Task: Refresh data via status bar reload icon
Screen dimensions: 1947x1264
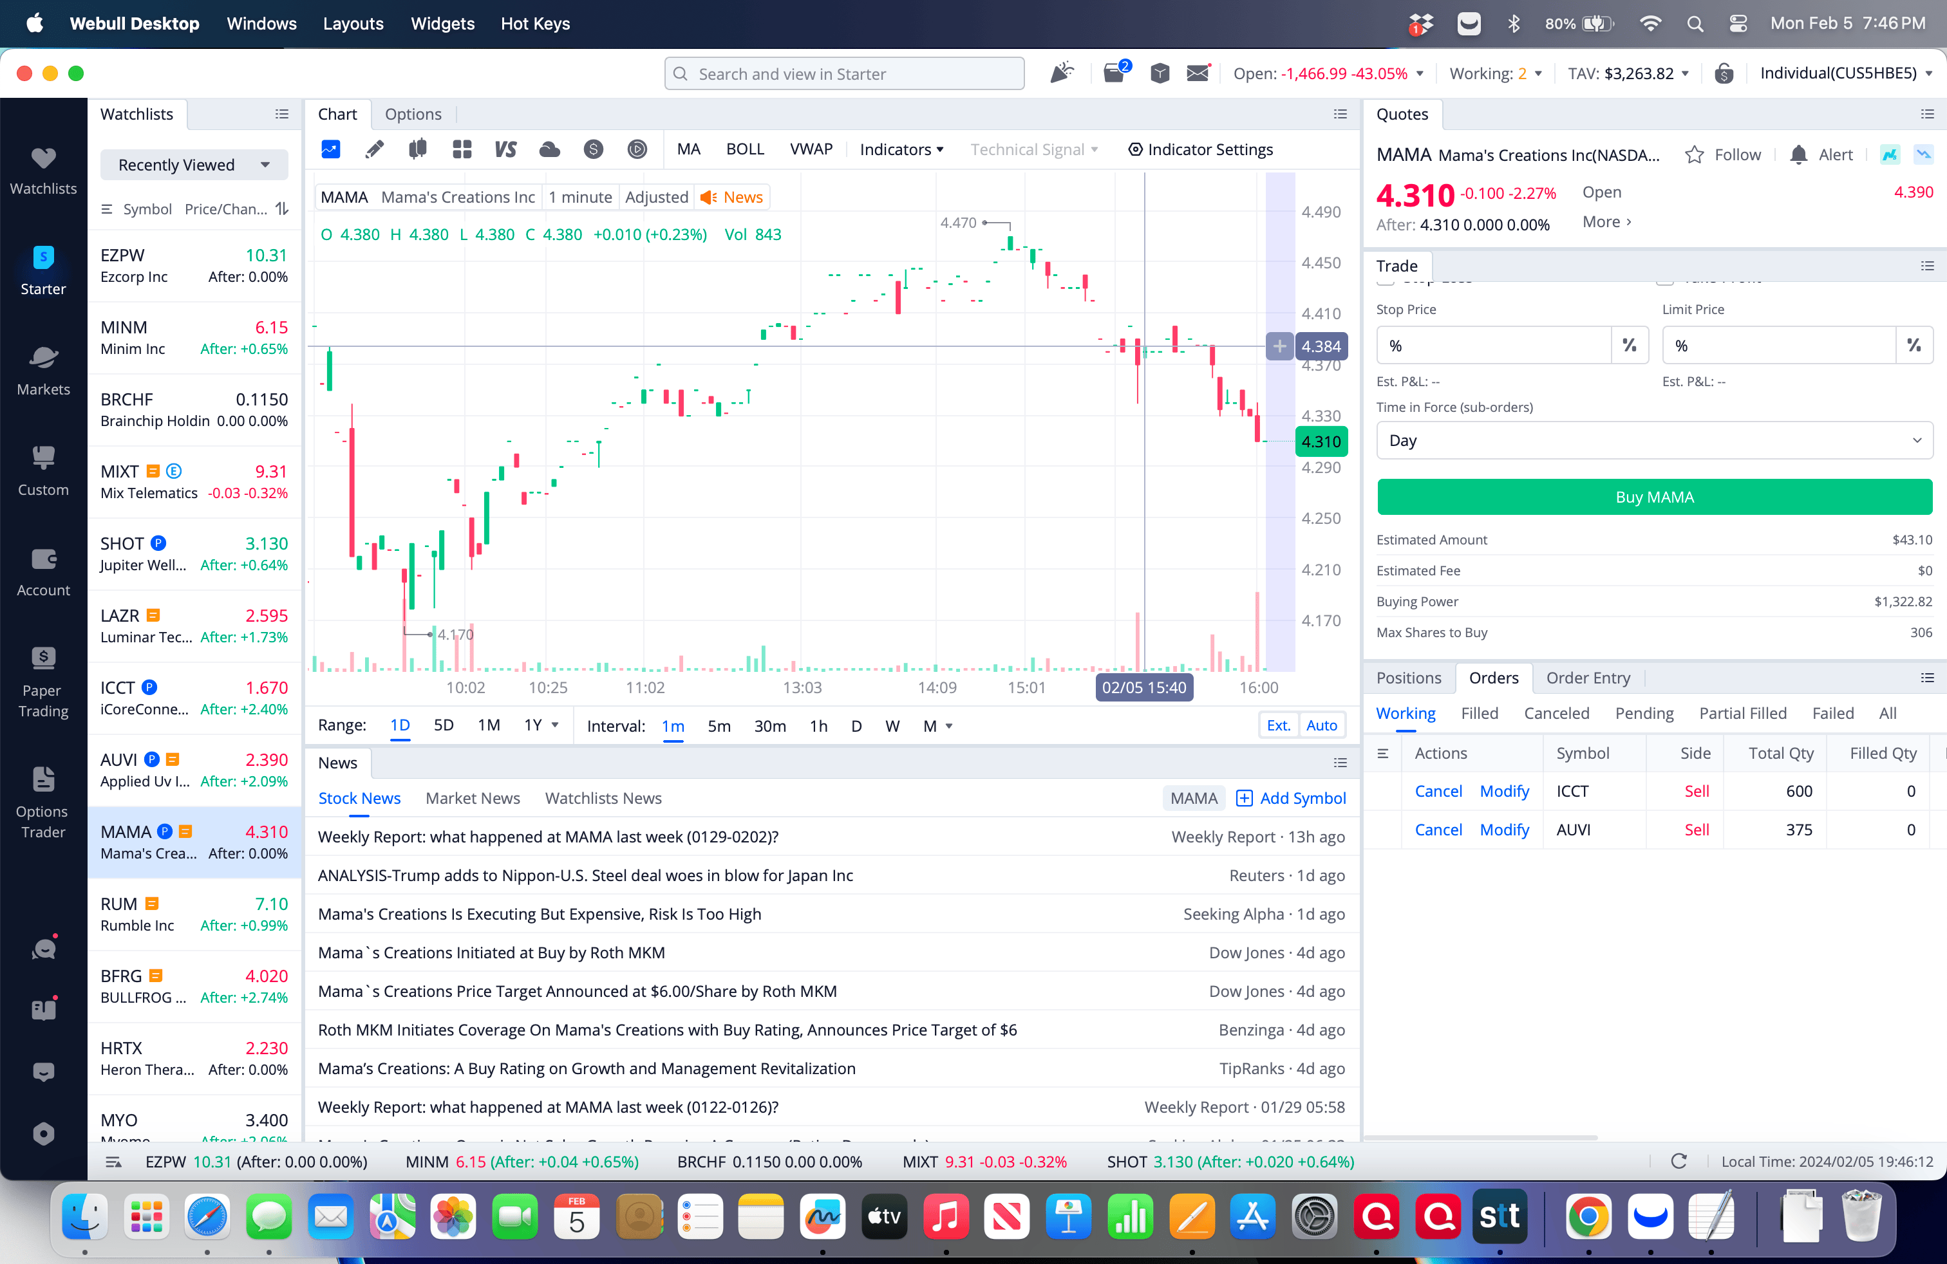Action: point(1679,1162)
